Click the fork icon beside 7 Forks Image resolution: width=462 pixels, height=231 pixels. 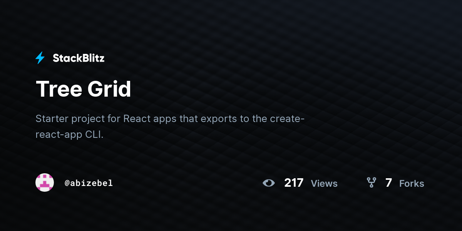[x=371, y=182]
